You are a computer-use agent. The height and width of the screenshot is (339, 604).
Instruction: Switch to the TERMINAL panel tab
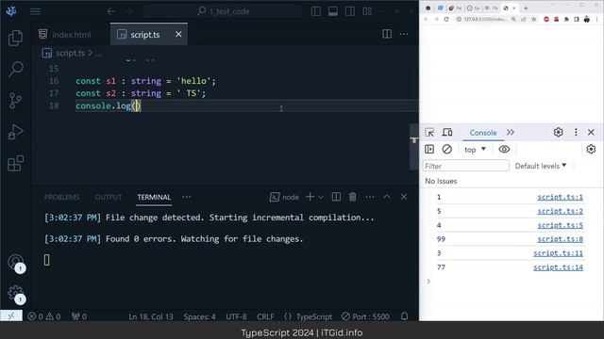[154, 197]
